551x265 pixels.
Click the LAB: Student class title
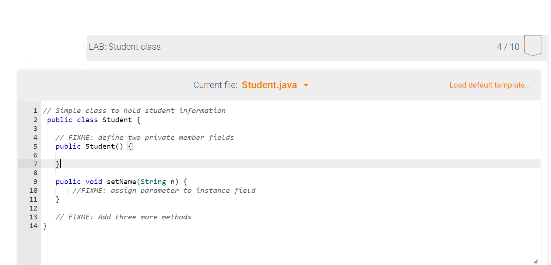point(125,47)
